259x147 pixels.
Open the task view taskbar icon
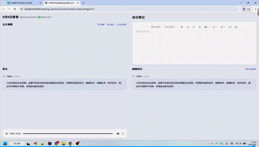pos(28,144)
